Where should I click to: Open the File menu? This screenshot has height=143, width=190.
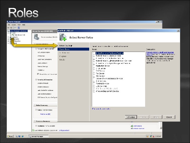point(9,25)
